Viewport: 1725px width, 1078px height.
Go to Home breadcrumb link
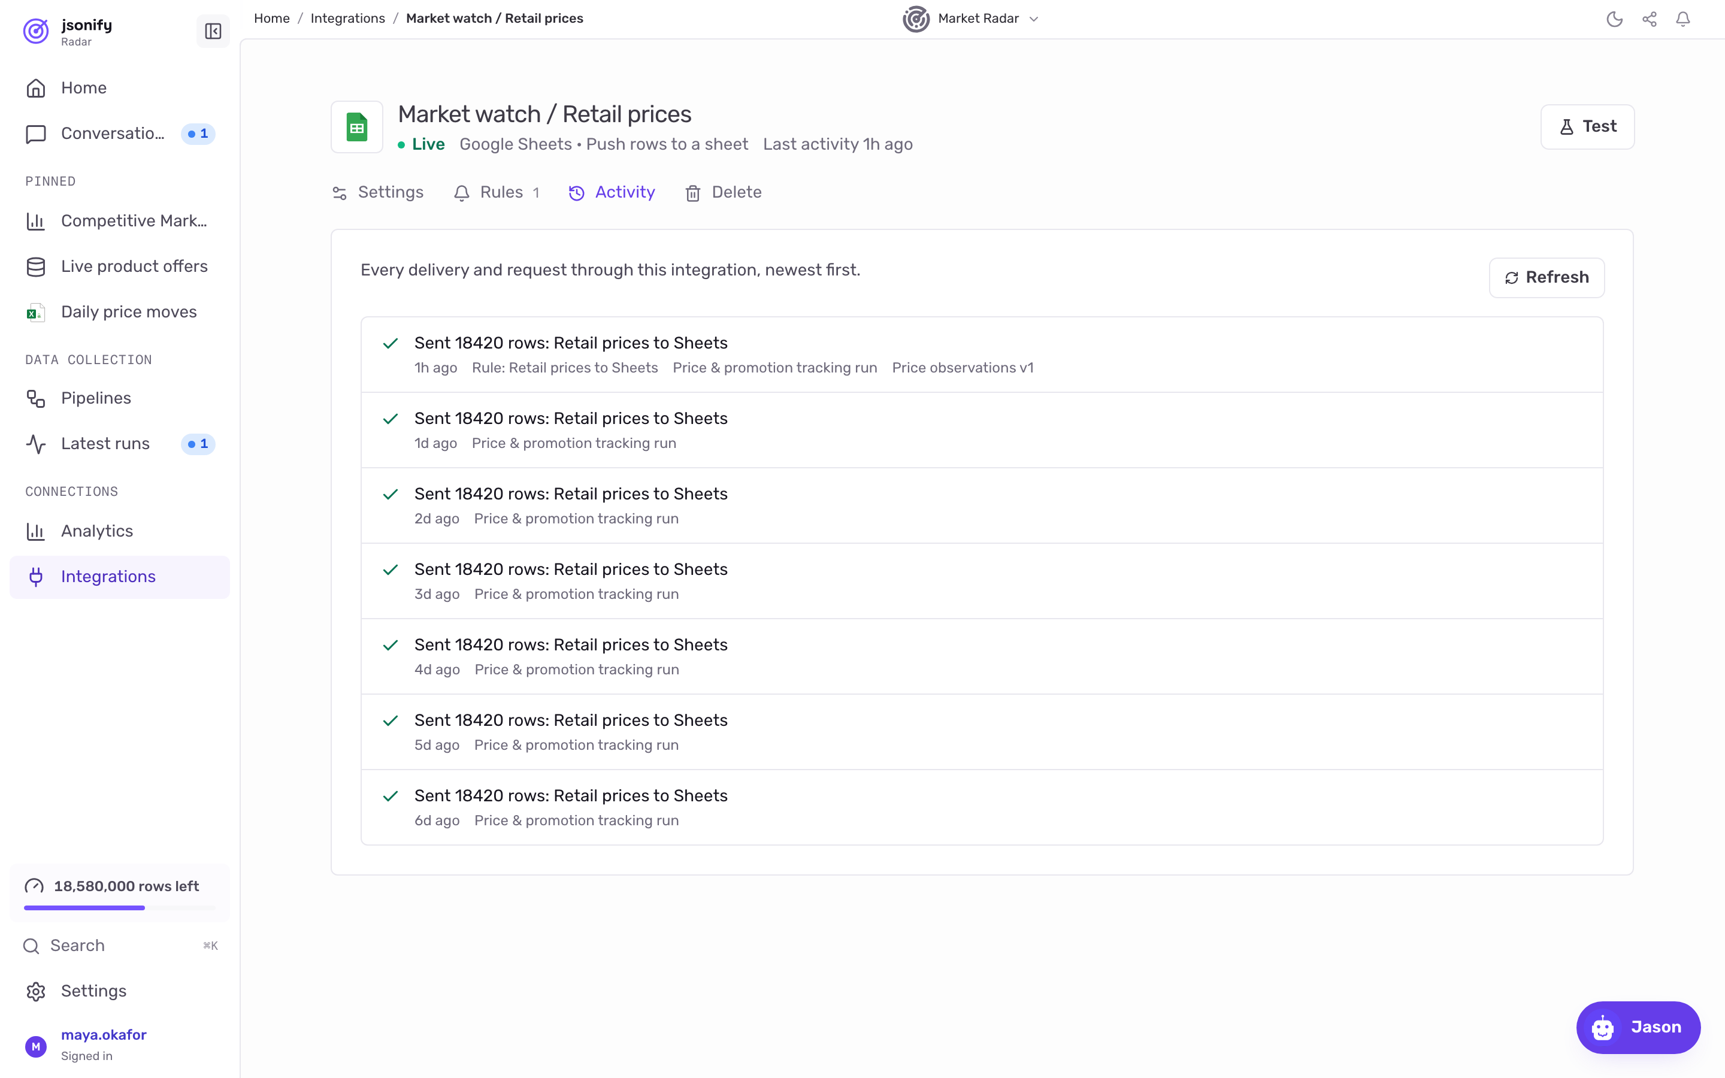(271, 19)
